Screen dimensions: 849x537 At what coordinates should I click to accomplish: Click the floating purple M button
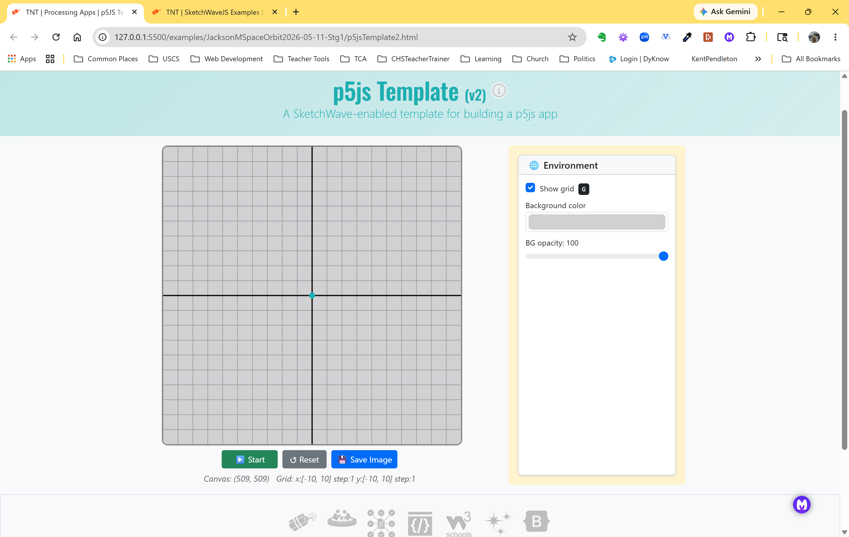[x=802, y=505]
